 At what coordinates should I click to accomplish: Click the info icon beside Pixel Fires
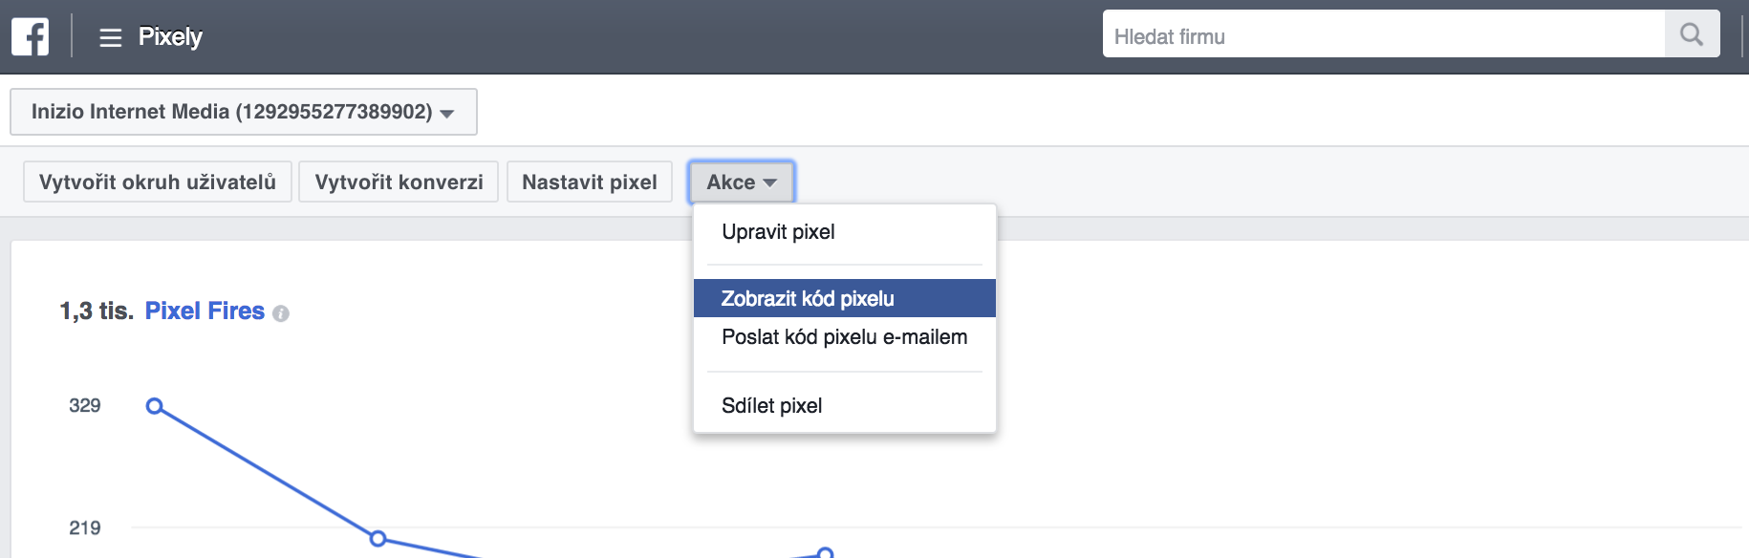point(281,313)
